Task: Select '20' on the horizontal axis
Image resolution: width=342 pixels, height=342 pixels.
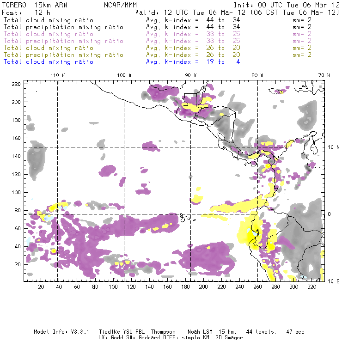Action: (41, 287)
